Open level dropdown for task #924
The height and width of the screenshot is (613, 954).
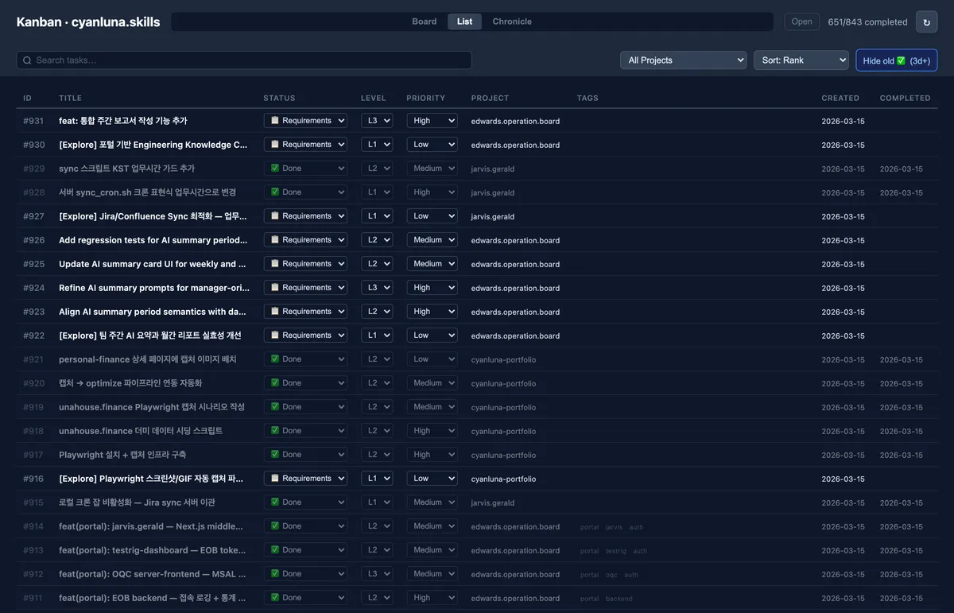(377, 288)
